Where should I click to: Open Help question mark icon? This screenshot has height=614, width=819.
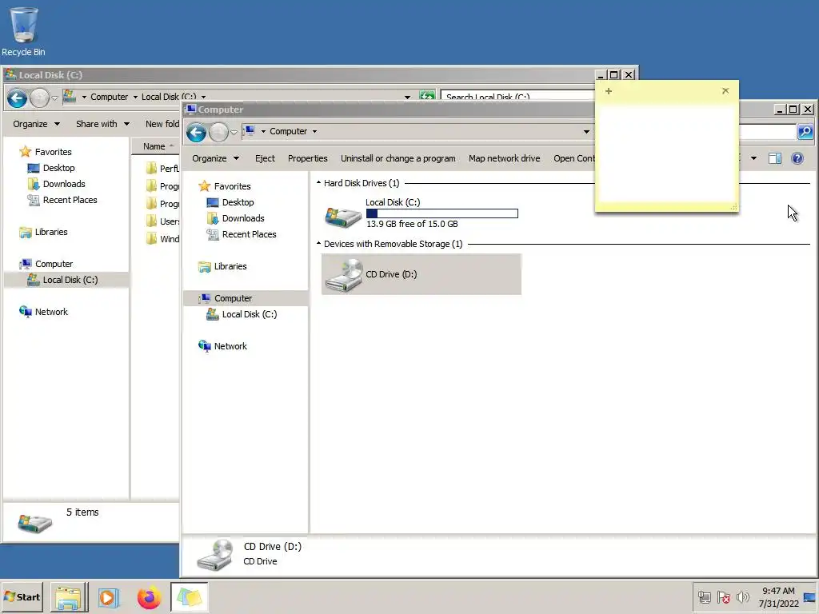point(797,158)
